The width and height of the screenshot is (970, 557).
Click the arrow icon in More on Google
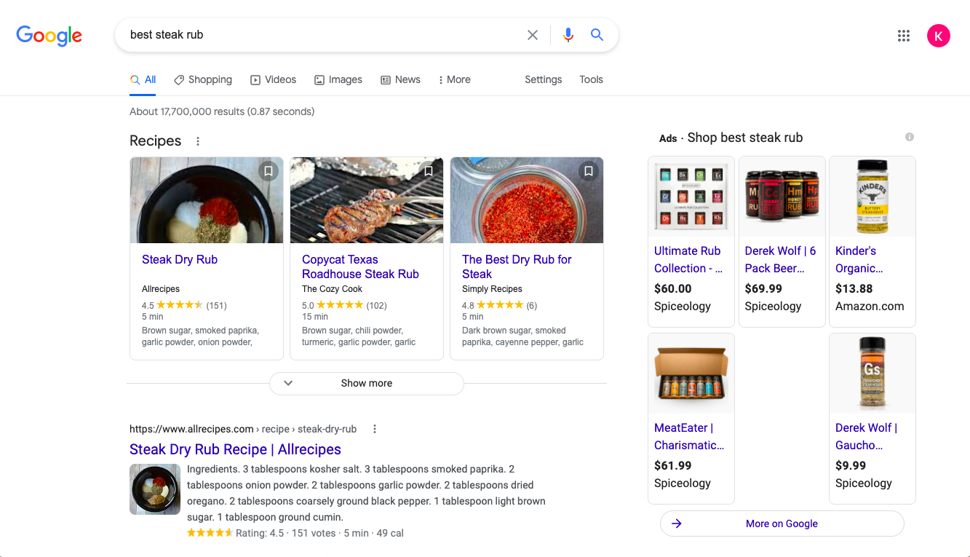coord(677,524)
